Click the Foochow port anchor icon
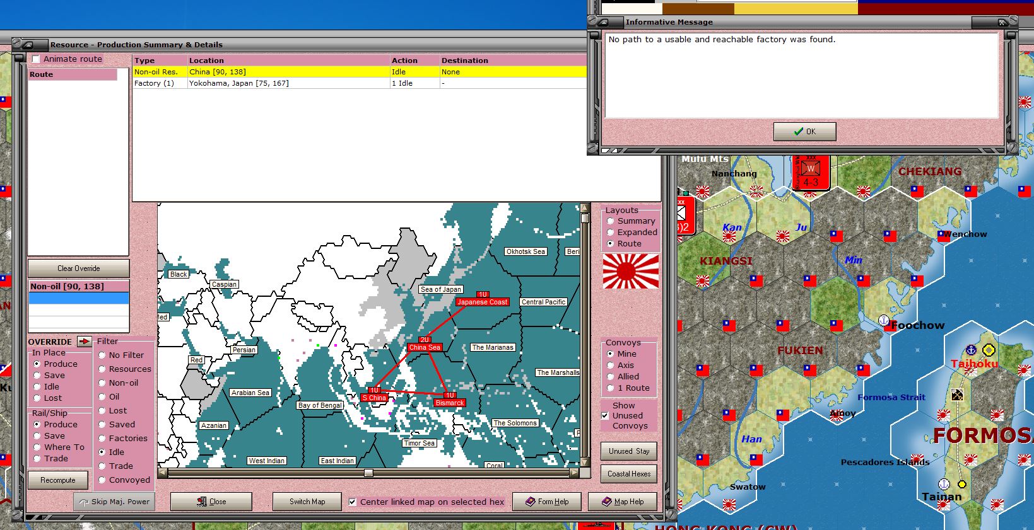 pos(884,320)
